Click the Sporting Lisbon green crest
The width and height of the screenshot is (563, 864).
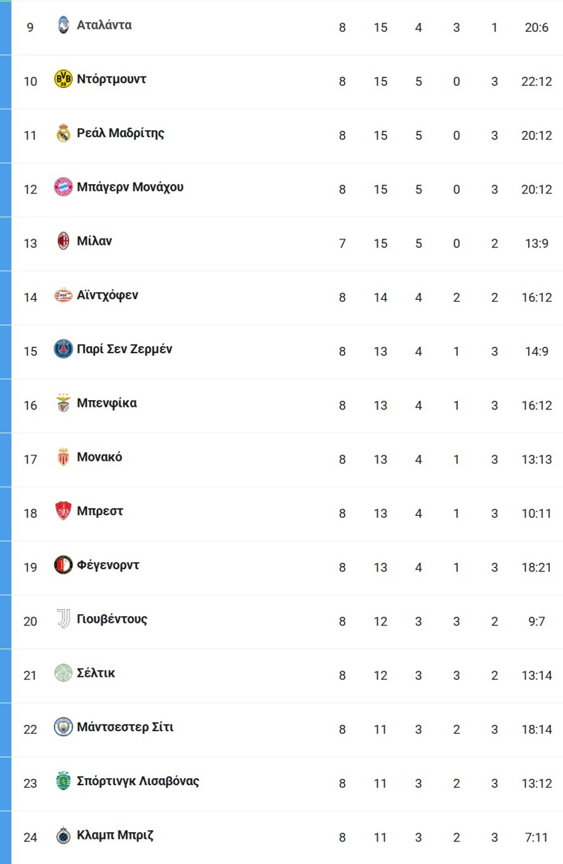[63, 781]
